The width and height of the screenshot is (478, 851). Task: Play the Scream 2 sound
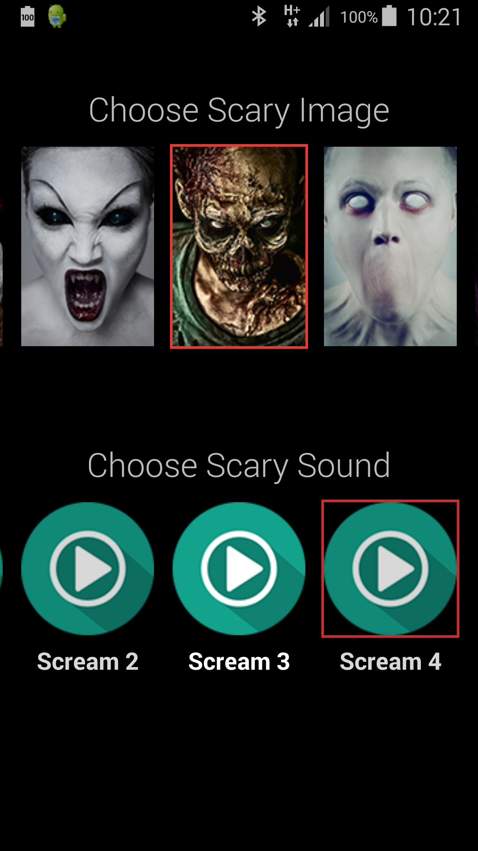coord(88,569)
